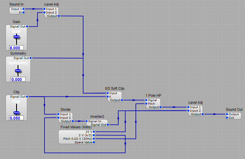This screenshot has width=245, height=159.
Task: Select the Gain value field showing 8.000
Action: coord(16,48)
